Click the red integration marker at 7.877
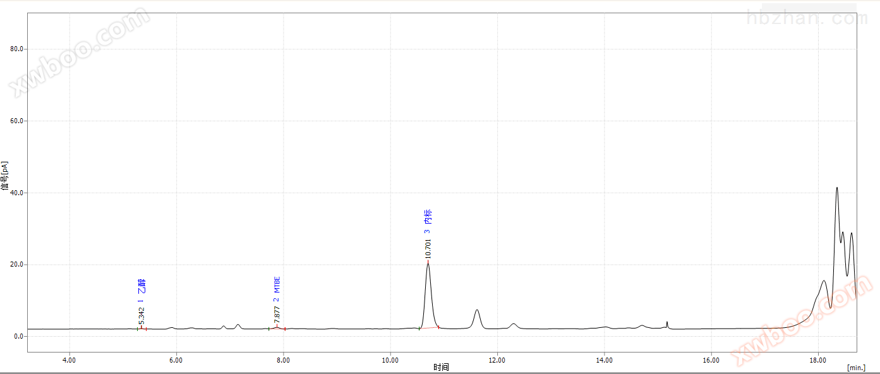The width and height of the screenshot is (880, 374). tap(277, 327)
